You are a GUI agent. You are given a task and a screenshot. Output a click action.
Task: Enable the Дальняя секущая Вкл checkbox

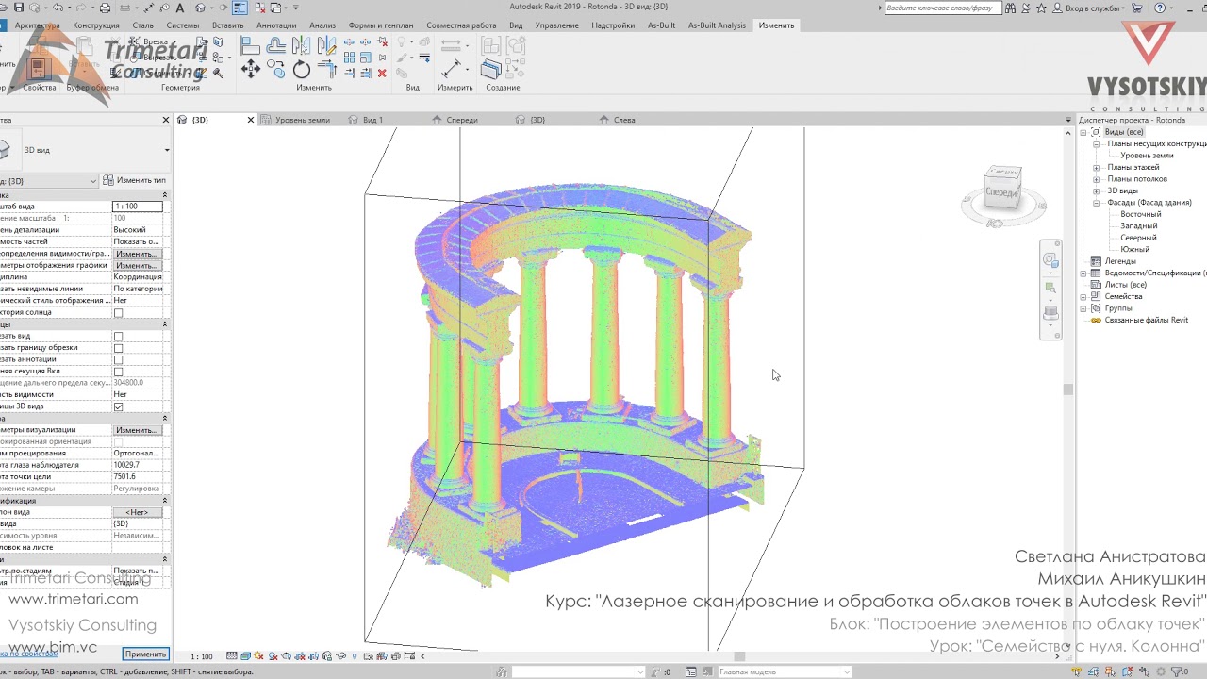click(x=118, y=372)
